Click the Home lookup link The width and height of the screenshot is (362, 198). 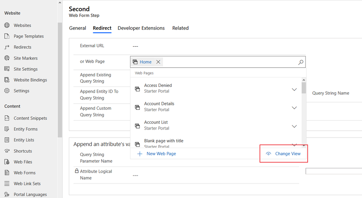145,62
